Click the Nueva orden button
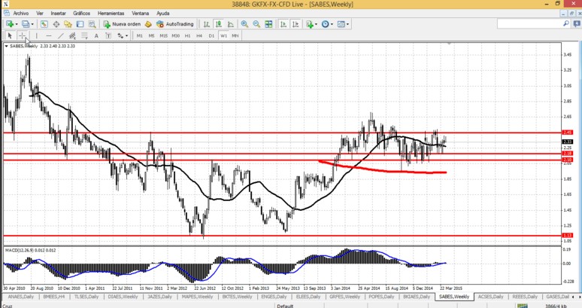 (x=122, y=24)
